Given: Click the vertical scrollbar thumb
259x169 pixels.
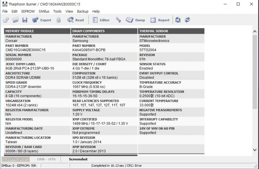Looking at the screenshot, I should point(255,72).
